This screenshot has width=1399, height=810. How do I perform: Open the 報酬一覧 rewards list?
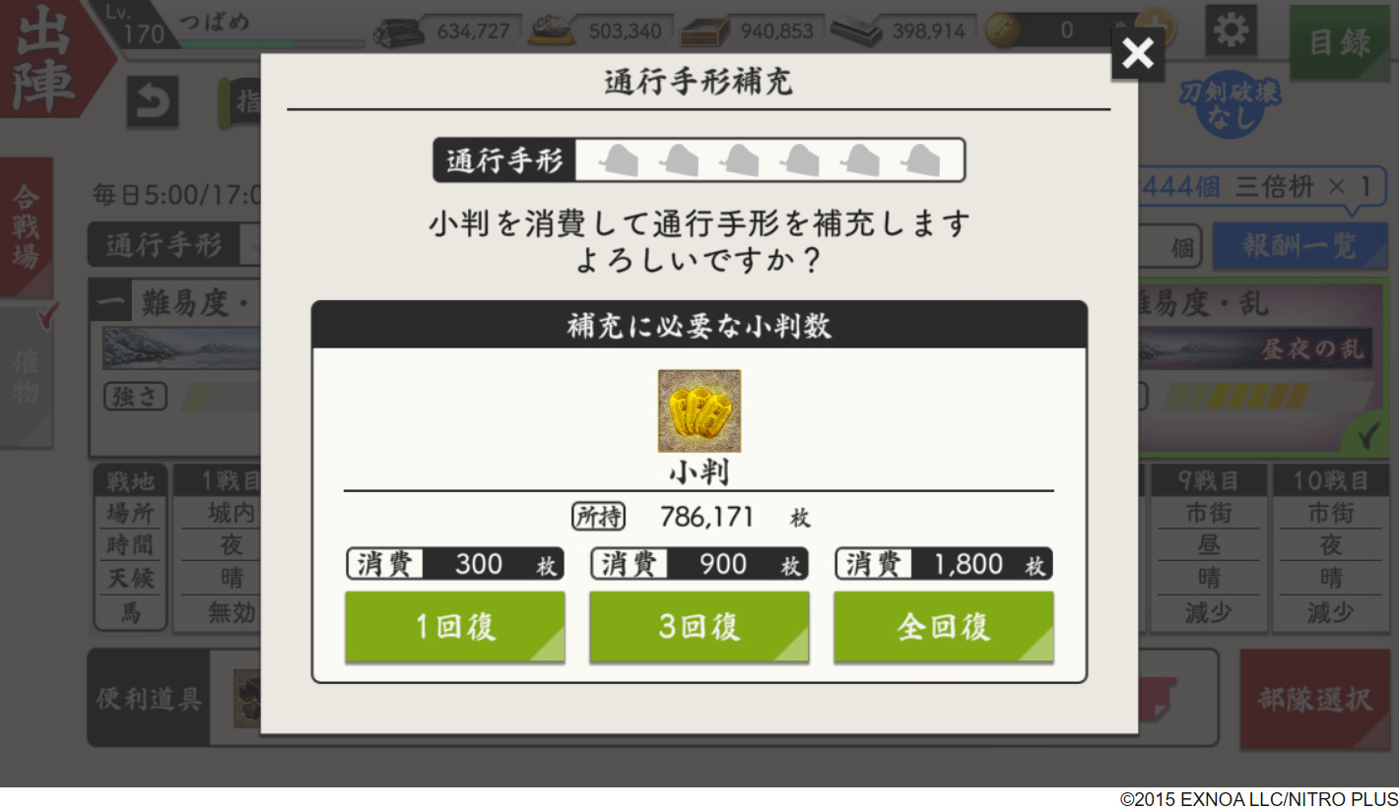(1299, 246)
